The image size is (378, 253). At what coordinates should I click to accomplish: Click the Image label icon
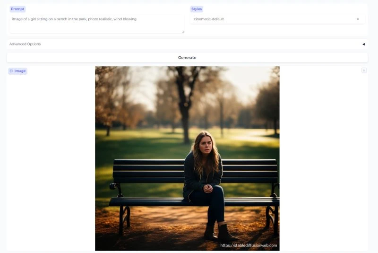pos(11,71)
